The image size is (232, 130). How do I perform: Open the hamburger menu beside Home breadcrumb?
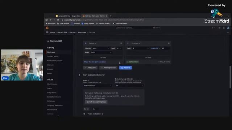47,32
